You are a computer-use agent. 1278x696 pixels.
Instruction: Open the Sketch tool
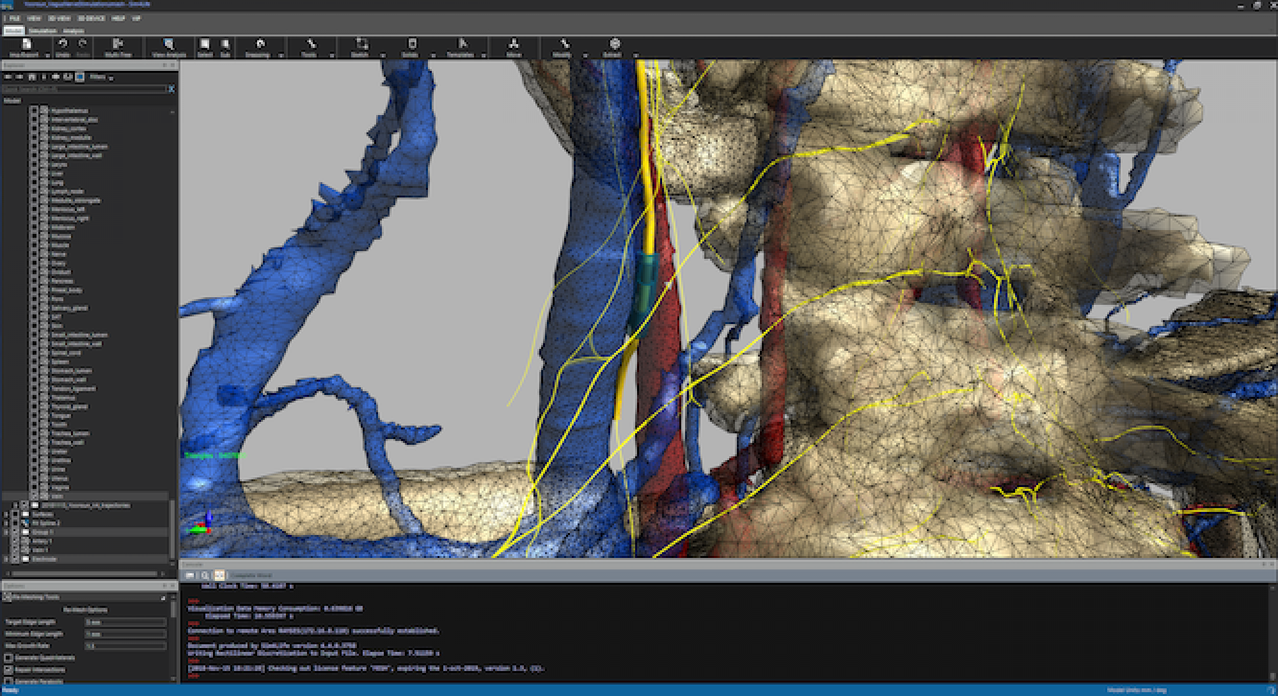coord(361,45)
